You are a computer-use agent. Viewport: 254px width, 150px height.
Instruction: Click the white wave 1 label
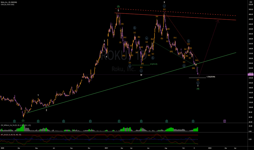[x=38, y=95]
